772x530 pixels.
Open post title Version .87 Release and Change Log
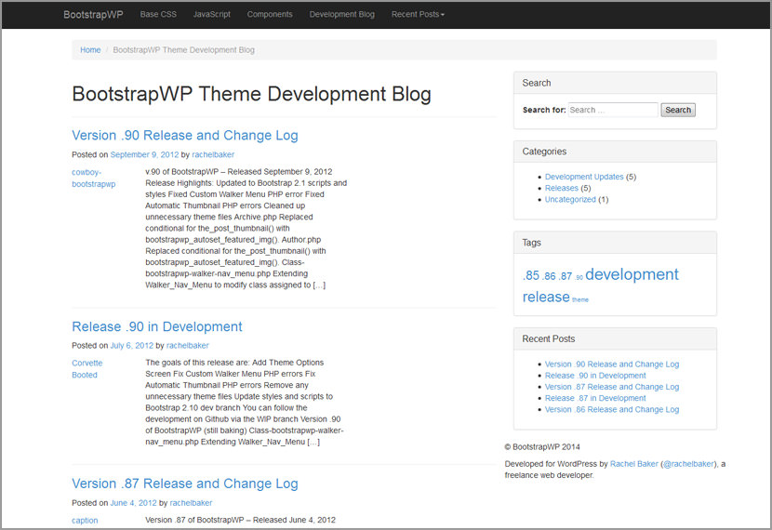[x=185, y=484]
